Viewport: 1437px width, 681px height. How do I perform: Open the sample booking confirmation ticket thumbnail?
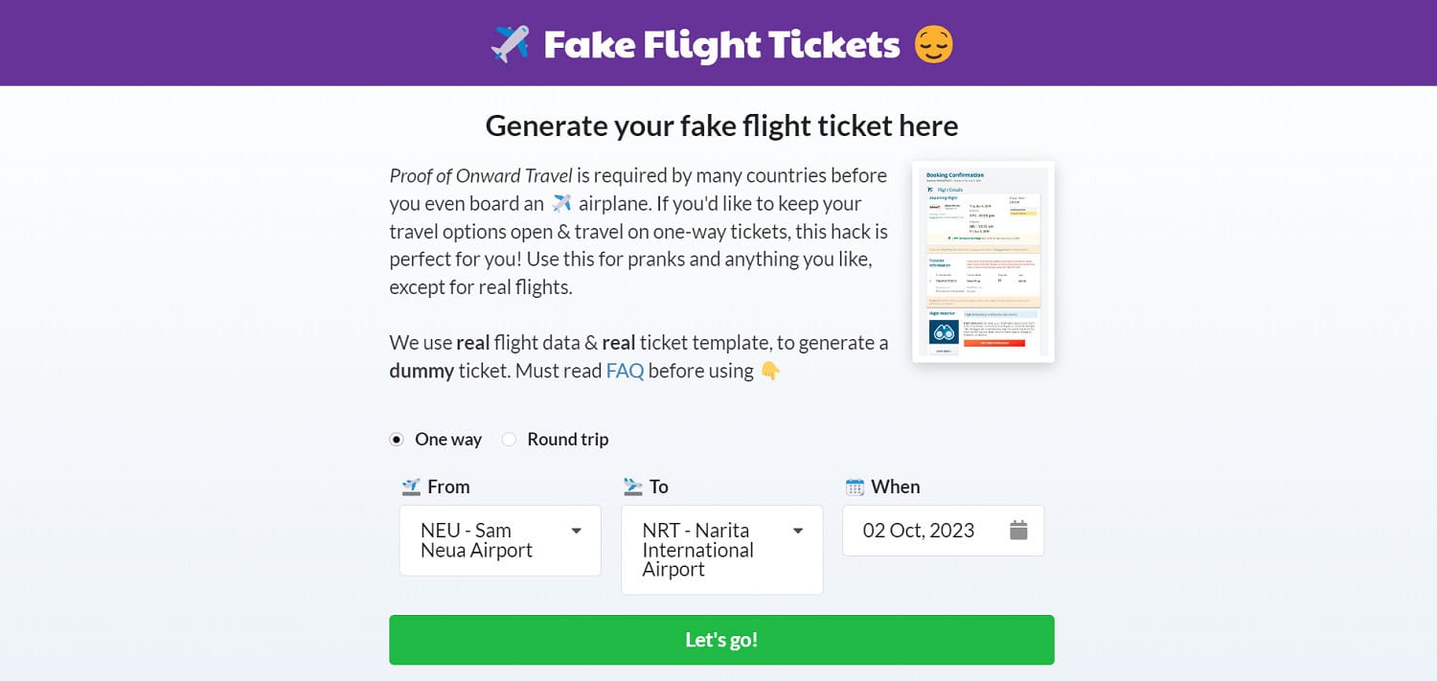(x=983, y=261)
